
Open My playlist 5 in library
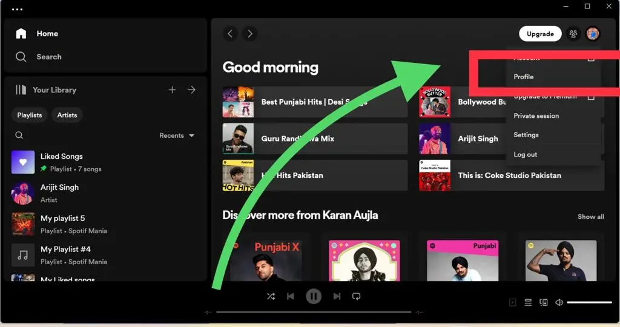[x=105, y=224]
